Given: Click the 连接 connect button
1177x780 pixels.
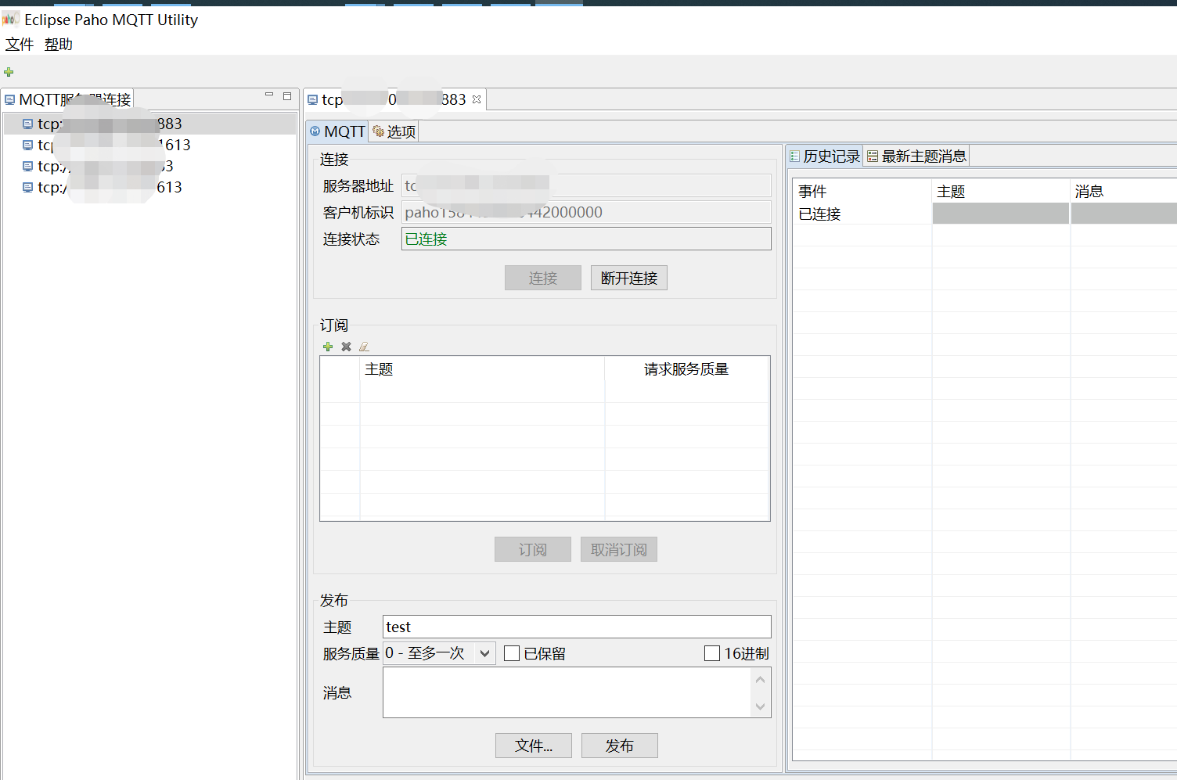Looking at the screenshot, I should click(543, 278).
